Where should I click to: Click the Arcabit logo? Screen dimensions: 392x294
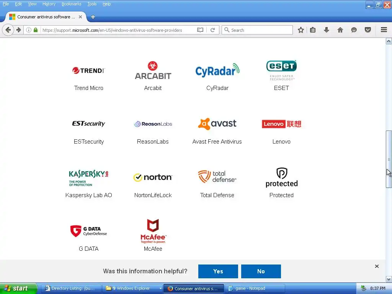point(153,70)
